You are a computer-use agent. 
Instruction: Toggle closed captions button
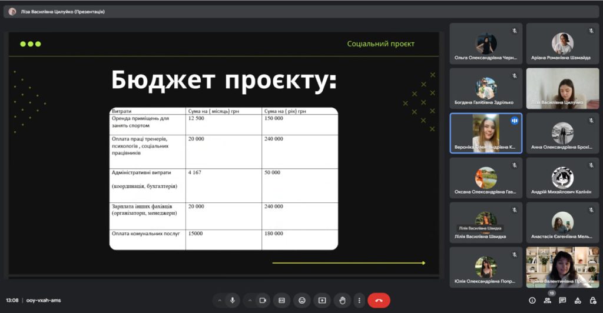coord(282,300)
